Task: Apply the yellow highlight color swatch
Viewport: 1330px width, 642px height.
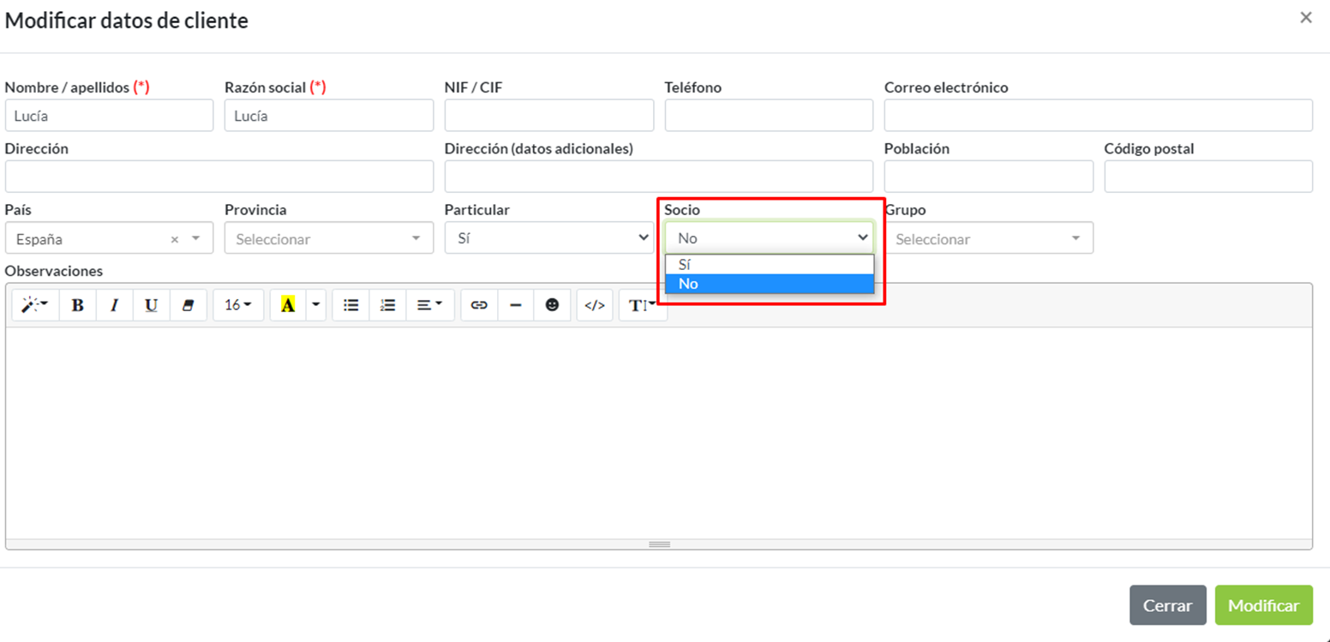Action: (288, 305)
